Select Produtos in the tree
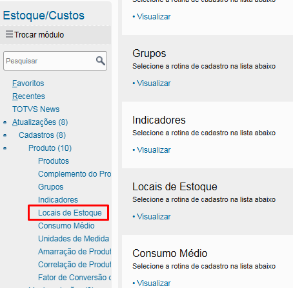The image size is (293, 288). pos(54,161)
